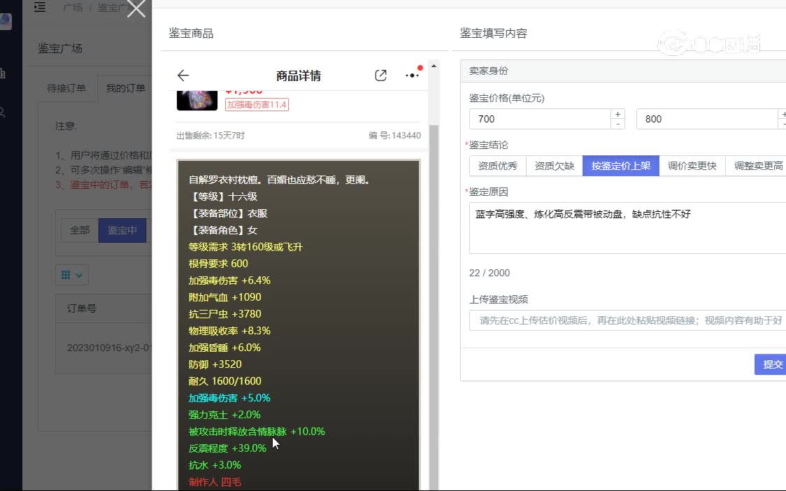Click the 防御 +3520 line
The image size is (786, 491).
(215, 364)
